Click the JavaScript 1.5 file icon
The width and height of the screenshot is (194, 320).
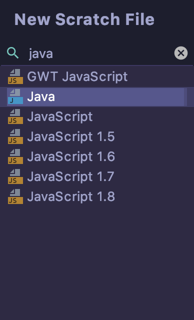[15, 136]
